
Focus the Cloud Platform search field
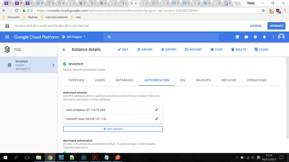[x=161, y=37]
